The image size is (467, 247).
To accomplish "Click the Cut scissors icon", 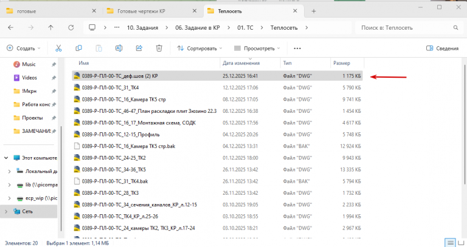I will (58, 48).
